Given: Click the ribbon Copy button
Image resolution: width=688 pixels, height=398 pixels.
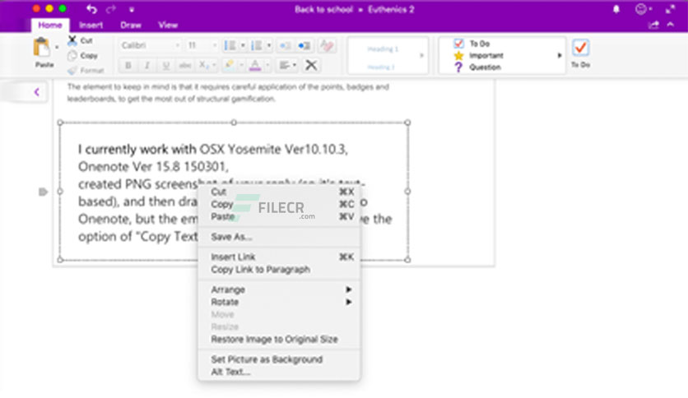Looking at the screenshot, I should tap(82, 56).
